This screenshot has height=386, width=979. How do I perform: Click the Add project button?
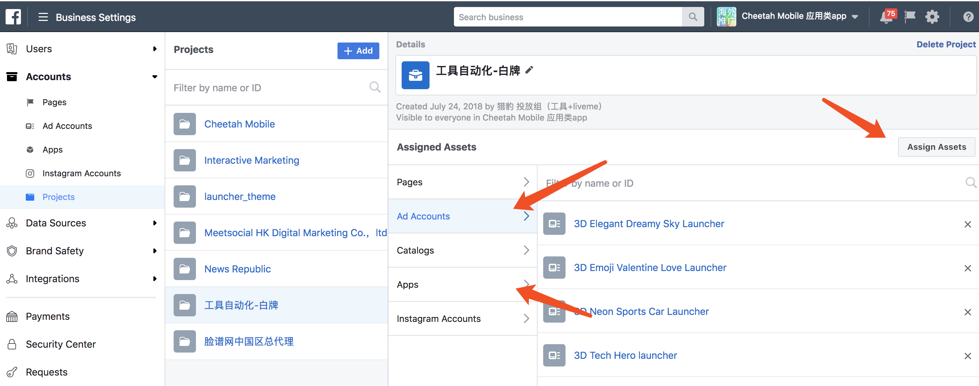click(x=358, y=51)
